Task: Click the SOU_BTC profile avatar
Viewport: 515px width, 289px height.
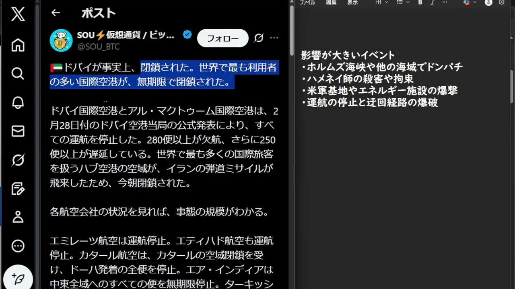Action: tap(61, 40)
